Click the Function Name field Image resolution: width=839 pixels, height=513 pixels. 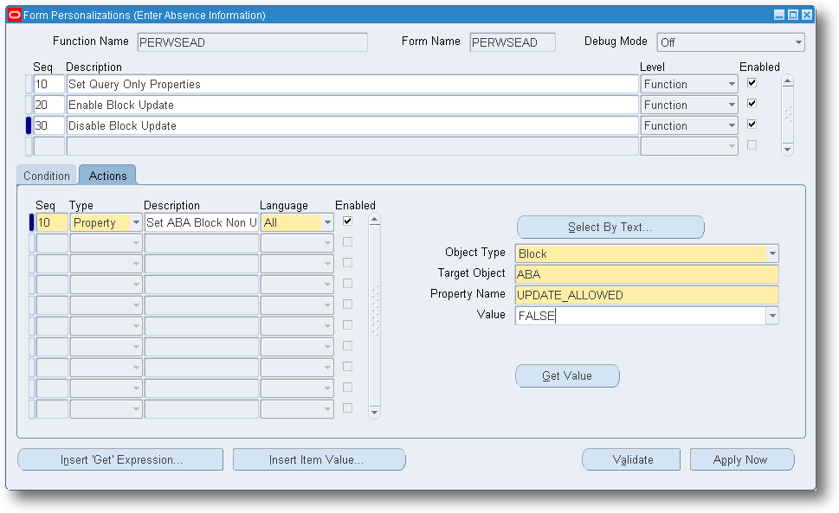pos(252,42)
